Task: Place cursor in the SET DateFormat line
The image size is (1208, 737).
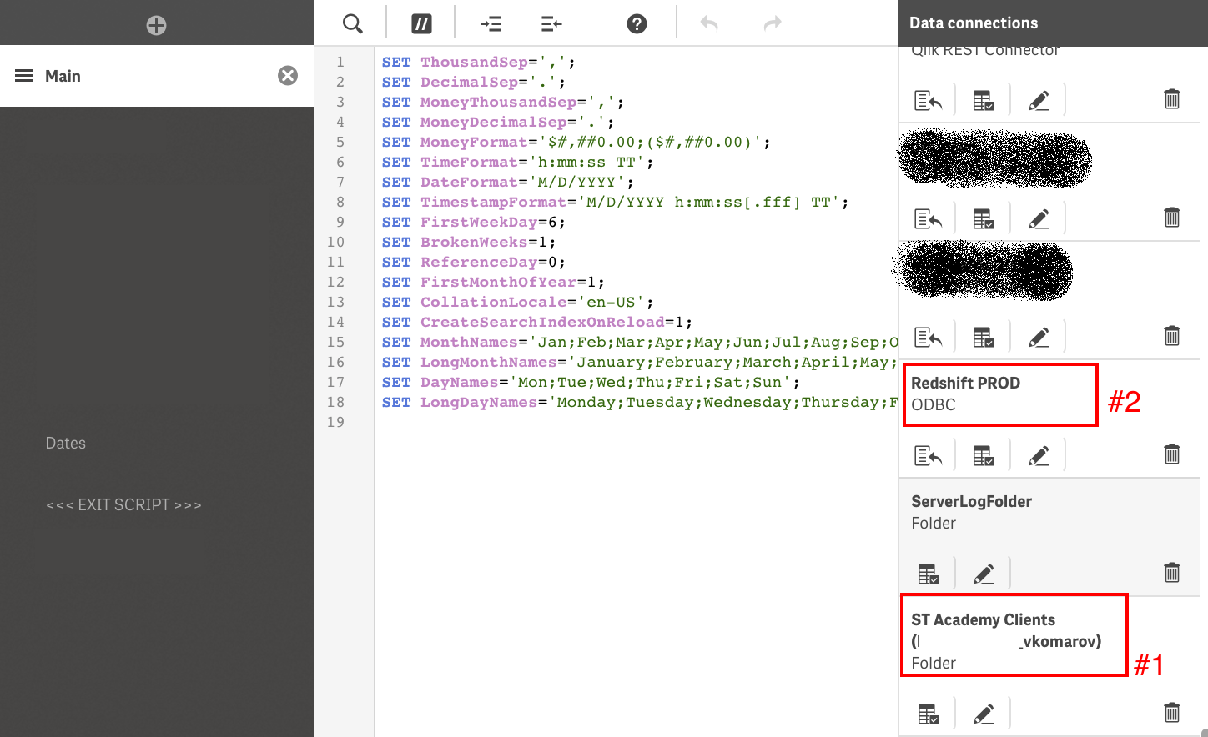Action: point(507,182)
